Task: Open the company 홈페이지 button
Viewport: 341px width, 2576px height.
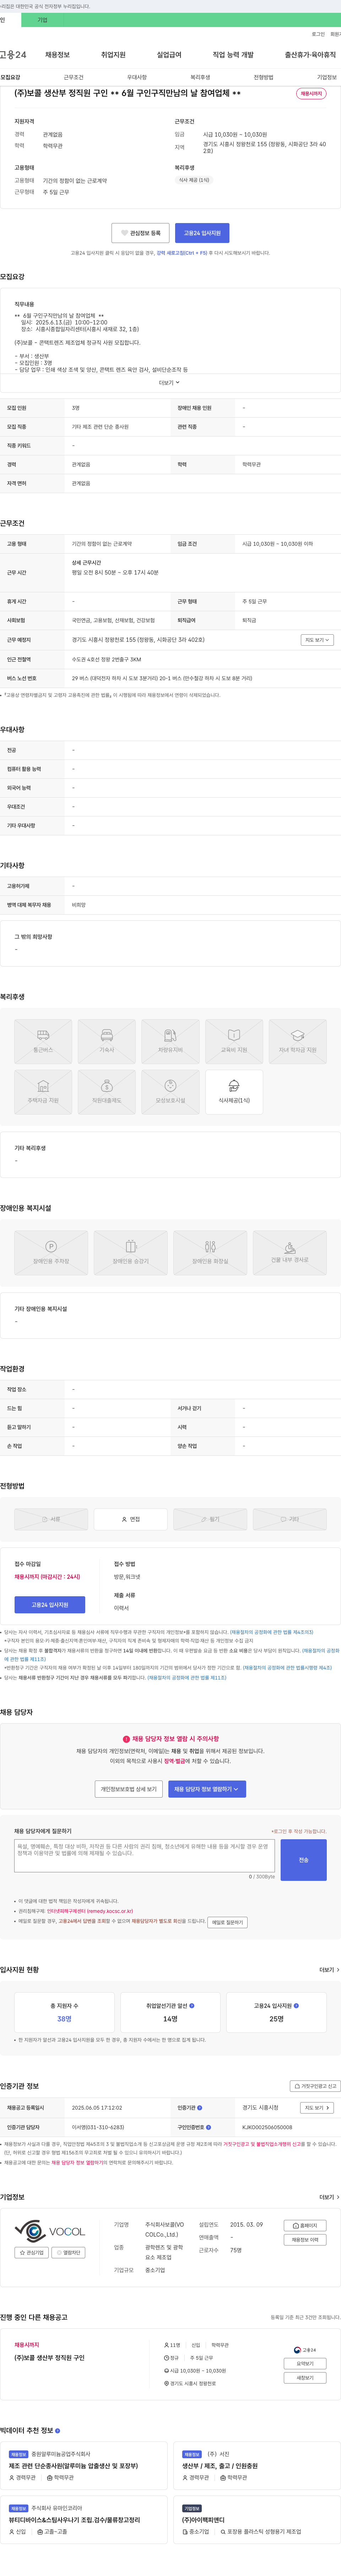Action: 305,2226
